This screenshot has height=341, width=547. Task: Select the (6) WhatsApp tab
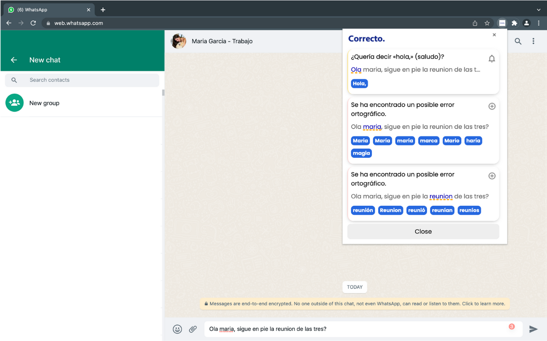pyautogui.click(x=49, y=10)
